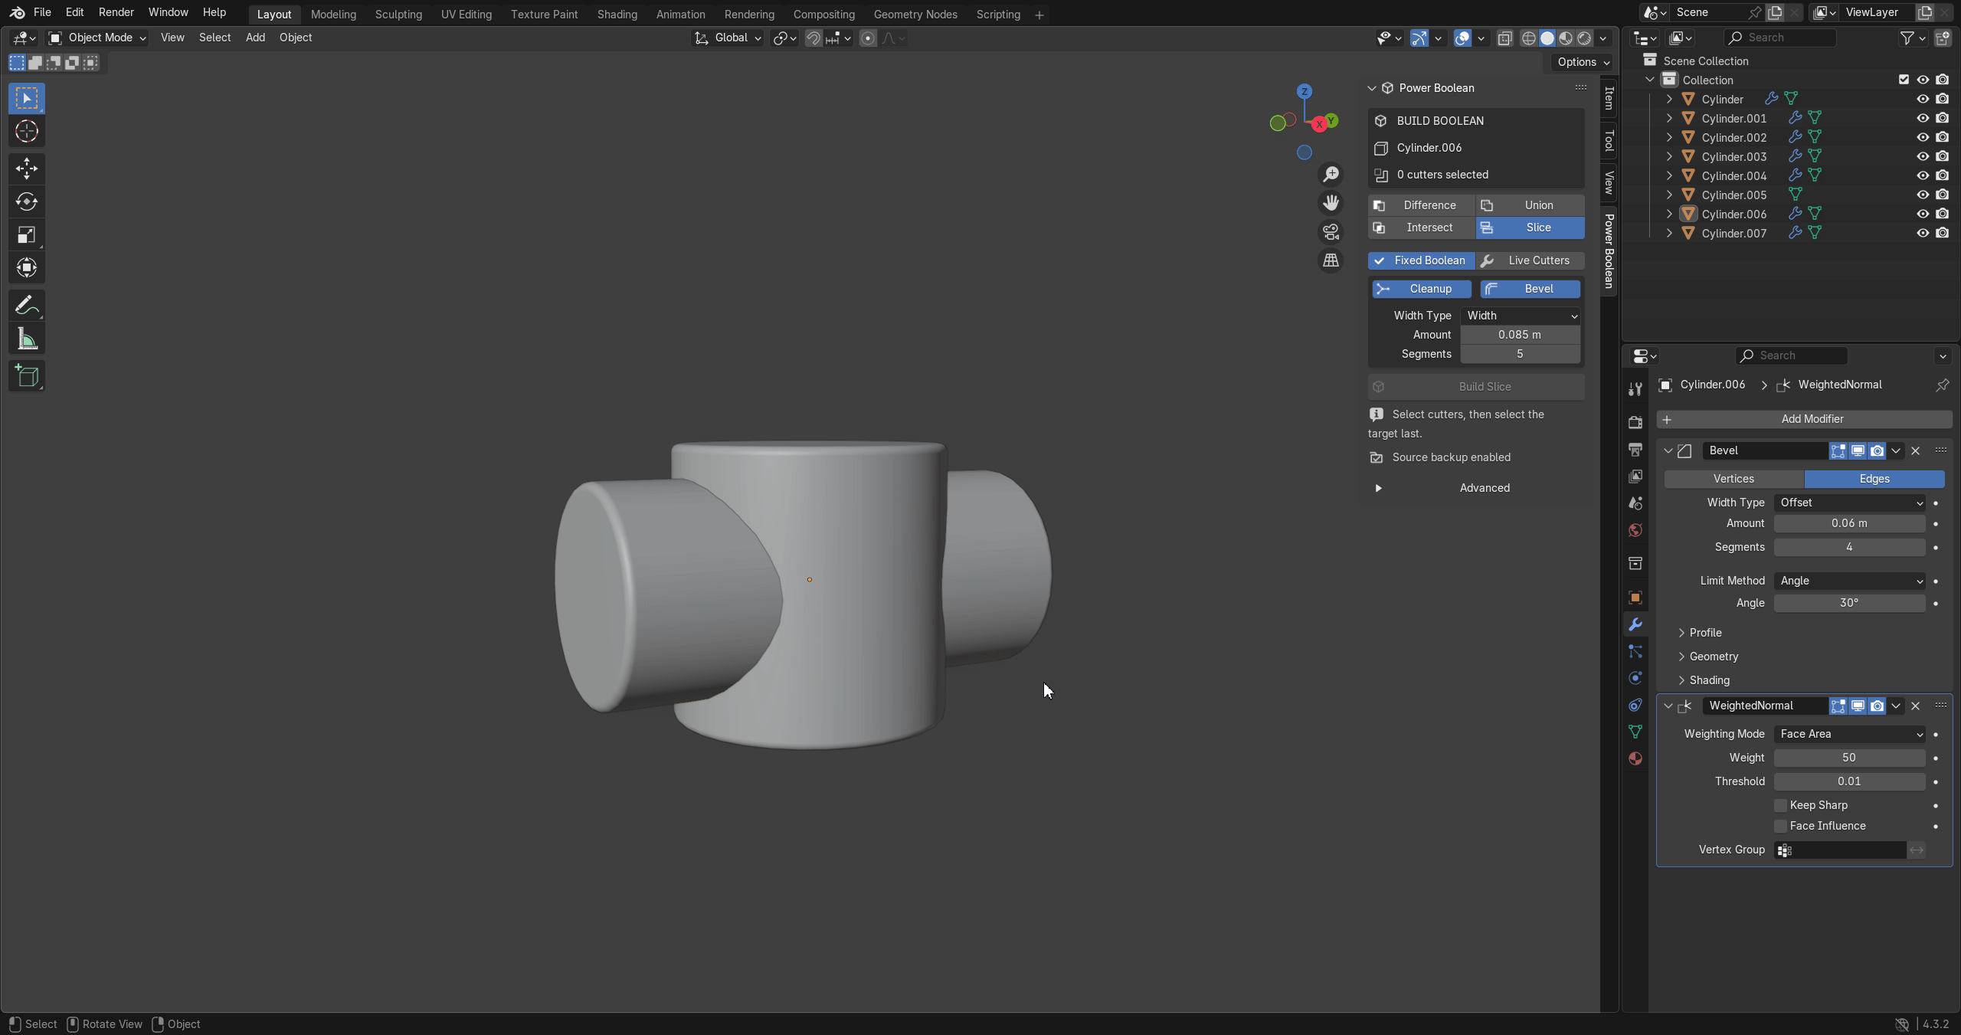The width and height of the screenshot is (1961, 1035).
Task: Click the viewport zoom magnifier icon
Action: (1331, 175)
